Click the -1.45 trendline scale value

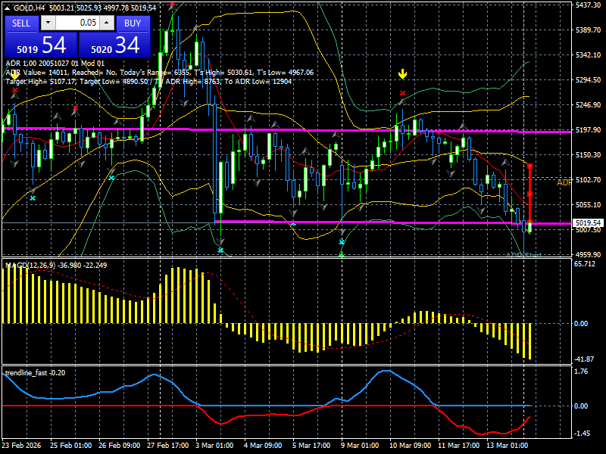[582, 434]
